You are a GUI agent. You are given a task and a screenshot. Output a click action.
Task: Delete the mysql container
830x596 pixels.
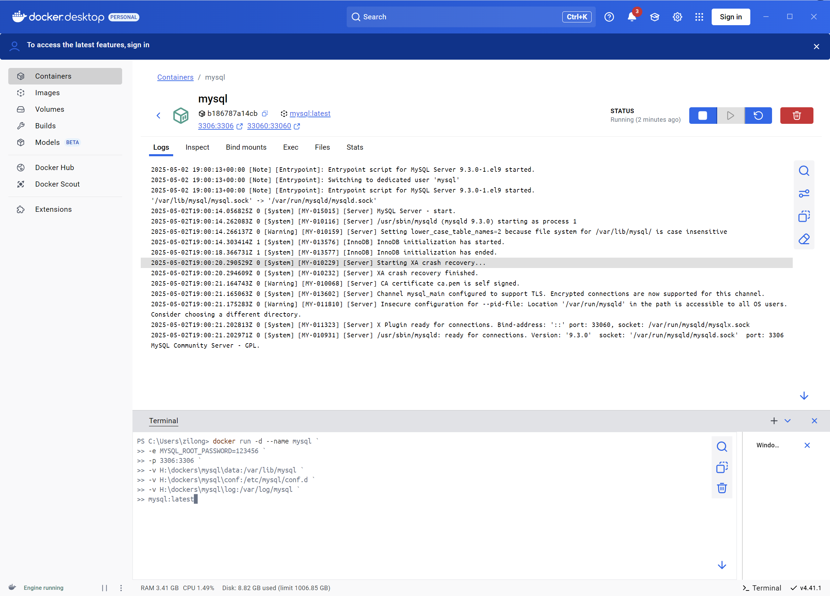pyautogui.click(x=796, y=116)
